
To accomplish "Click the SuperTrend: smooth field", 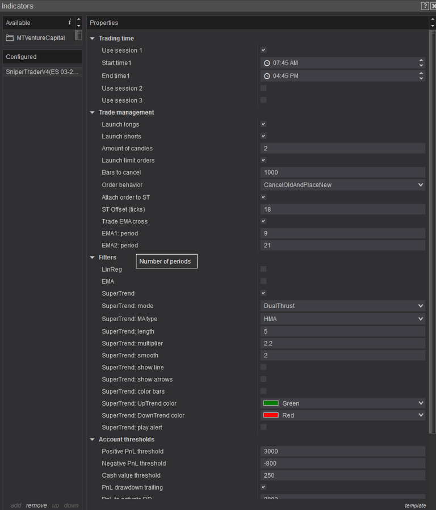I will pyautogui.click(x=343, y=355).
